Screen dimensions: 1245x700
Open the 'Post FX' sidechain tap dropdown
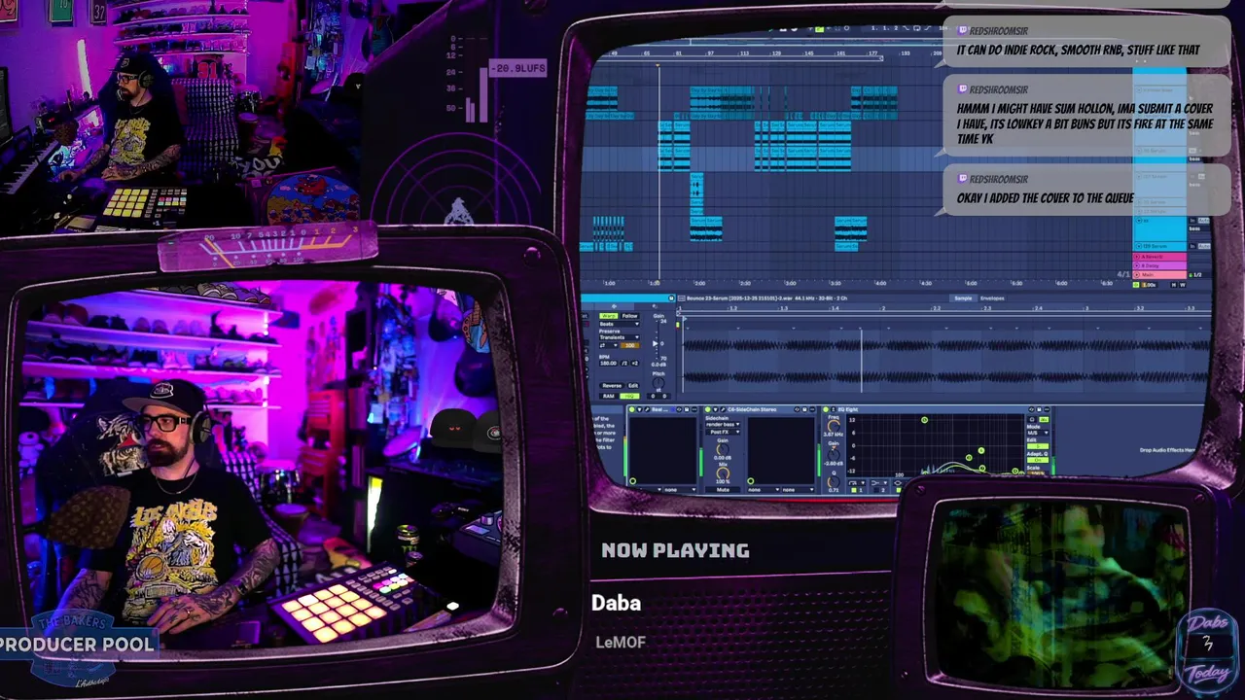(723, 432)
